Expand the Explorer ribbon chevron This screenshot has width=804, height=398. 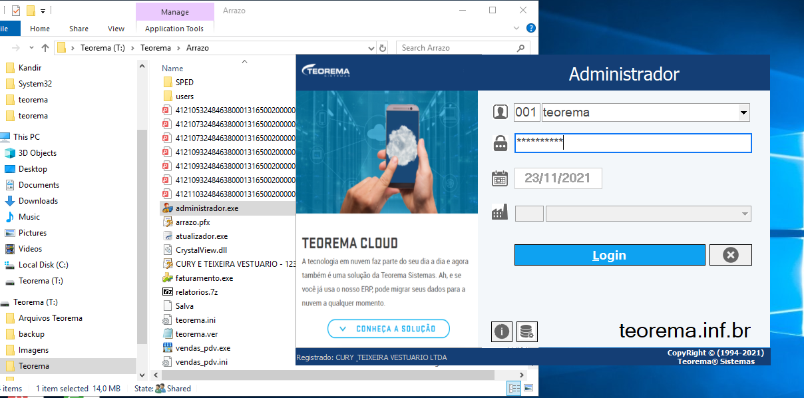[518, 29]
